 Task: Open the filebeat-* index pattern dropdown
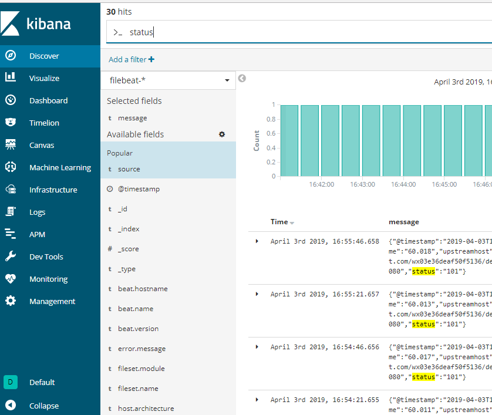point(168,80)
